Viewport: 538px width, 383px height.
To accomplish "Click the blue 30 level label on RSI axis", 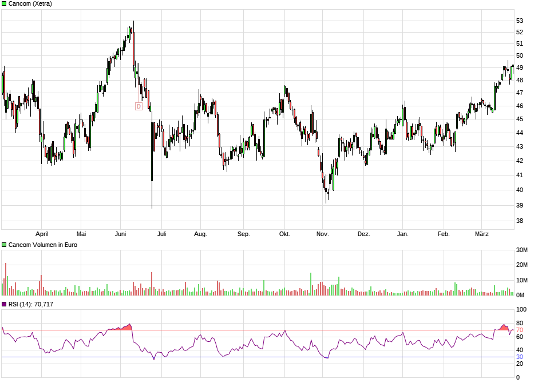I will tap(519, 357).
